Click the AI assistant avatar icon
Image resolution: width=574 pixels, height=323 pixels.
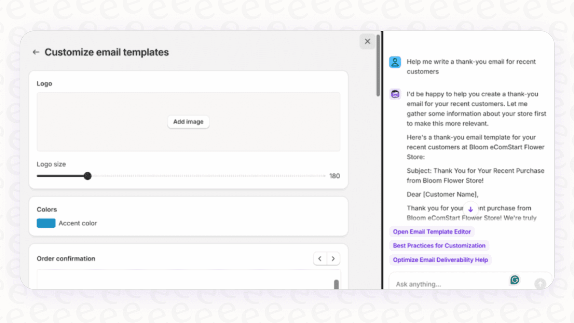point(395,94)
